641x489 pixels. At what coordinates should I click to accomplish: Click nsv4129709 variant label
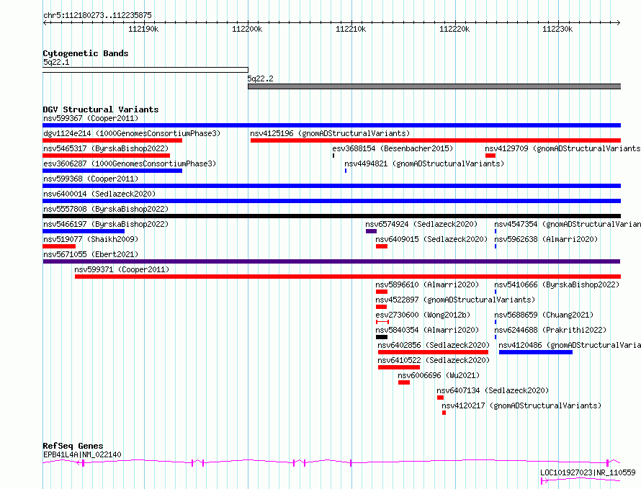click(x=562, y=148)
